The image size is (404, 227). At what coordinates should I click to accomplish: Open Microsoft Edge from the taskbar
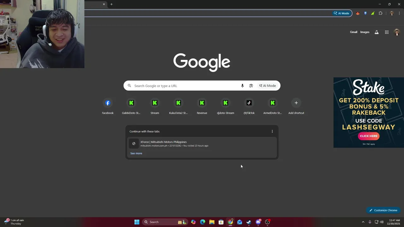click(x=203, y=222)
